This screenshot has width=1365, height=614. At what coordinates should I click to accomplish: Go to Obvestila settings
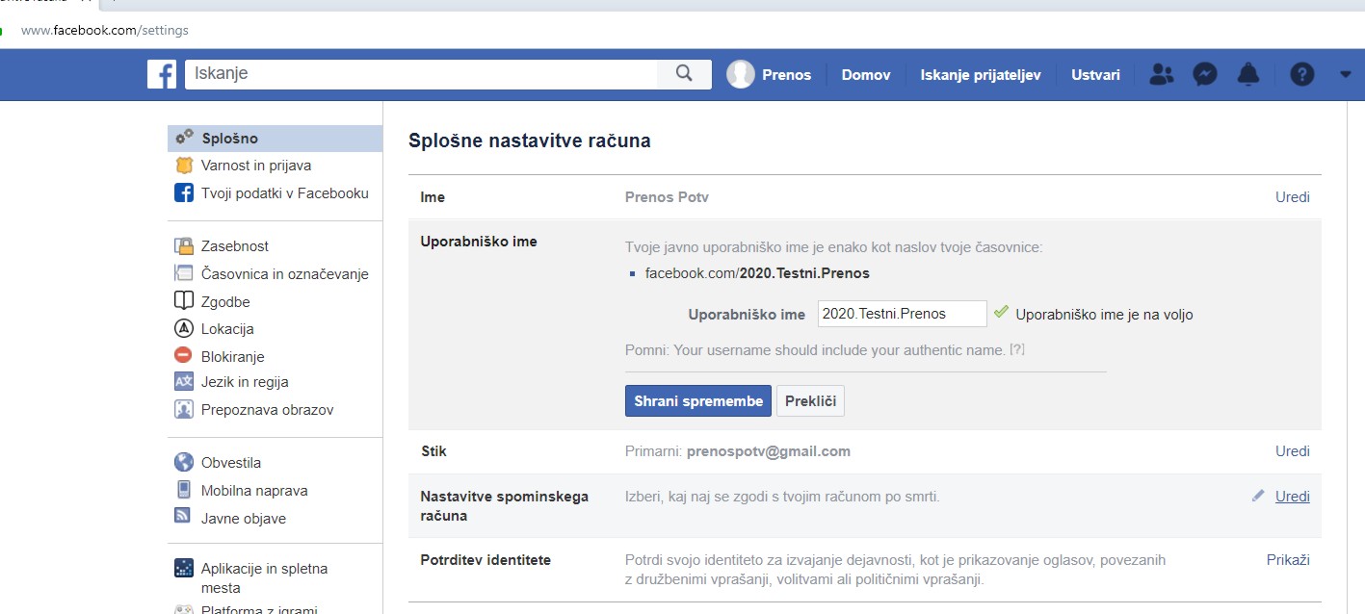point(230,463)
